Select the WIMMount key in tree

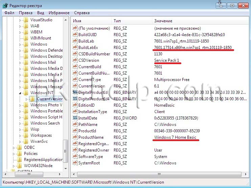tap(41, 38)
